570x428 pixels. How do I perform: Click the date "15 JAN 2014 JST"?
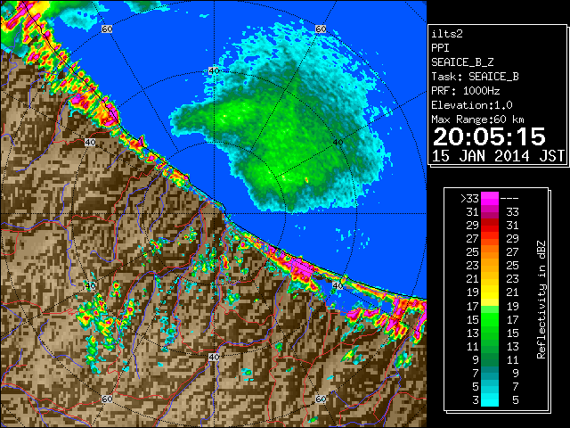coord(498,156)
